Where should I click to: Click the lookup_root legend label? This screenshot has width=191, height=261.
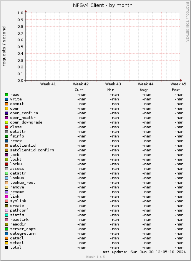point(23,183)
